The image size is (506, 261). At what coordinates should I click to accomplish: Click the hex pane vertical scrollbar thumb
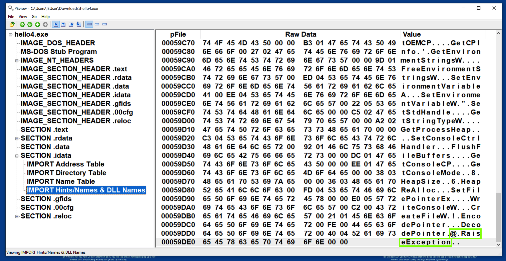click(499, 217)
